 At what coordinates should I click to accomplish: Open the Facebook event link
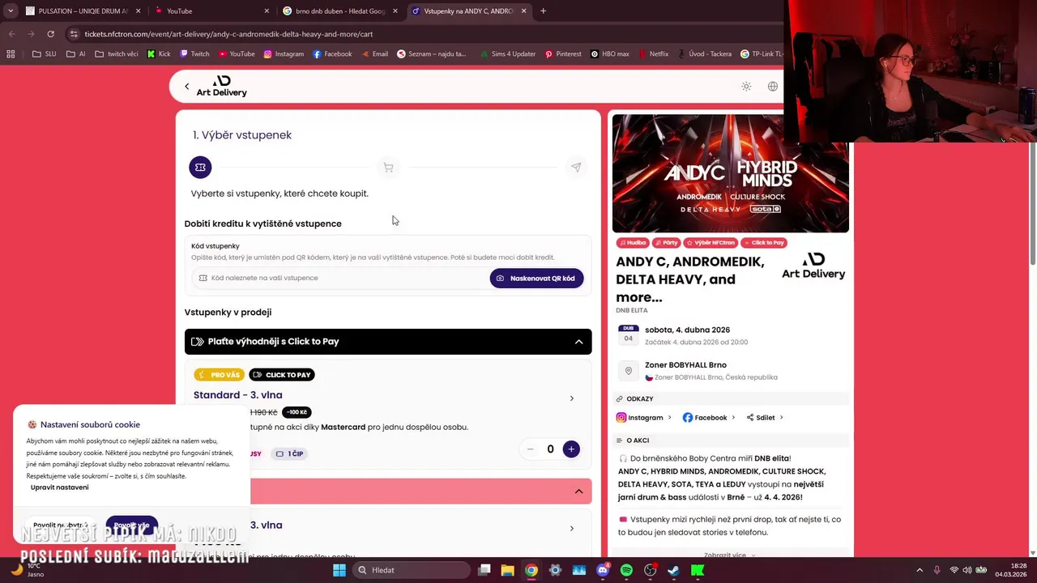708,418
